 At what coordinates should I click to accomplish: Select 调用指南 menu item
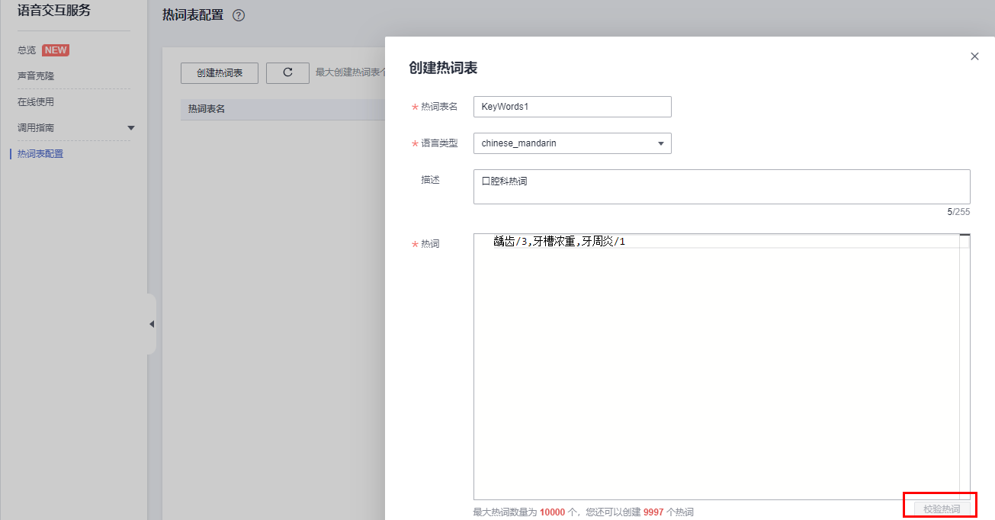tap(36, 128)
